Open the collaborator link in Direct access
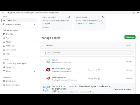This screenshot has width=140, height=105. tap(81, 23)
